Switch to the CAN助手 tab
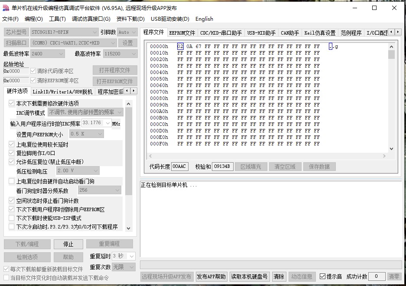This screenshot has width=406, height=286. (290, 33)
